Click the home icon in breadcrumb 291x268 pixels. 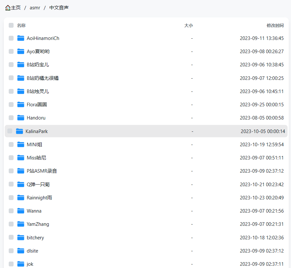click(x=8, y=8)
